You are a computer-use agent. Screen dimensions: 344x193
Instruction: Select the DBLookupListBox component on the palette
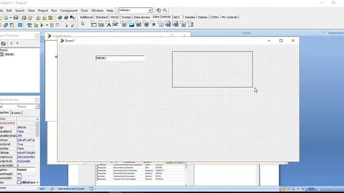point(168,24)
